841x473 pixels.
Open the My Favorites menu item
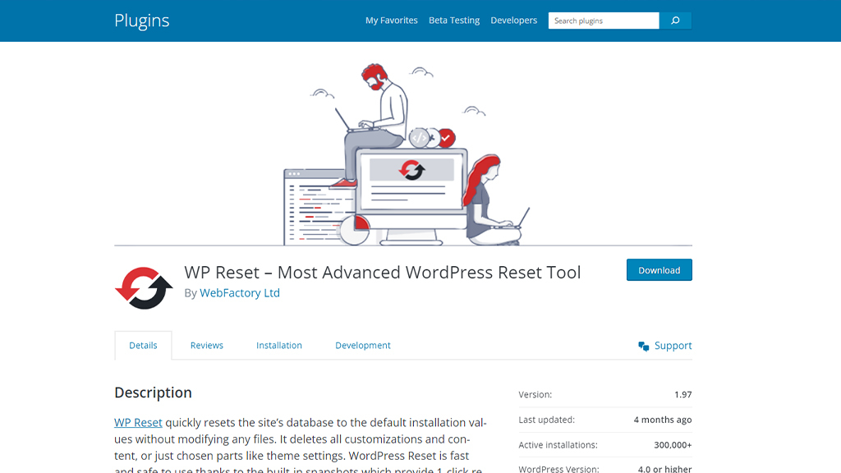[392, 20]
